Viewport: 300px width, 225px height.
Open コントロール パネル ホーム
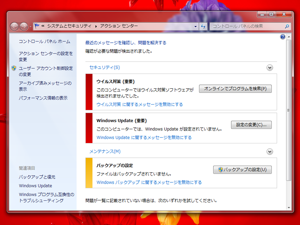point(44,41)
